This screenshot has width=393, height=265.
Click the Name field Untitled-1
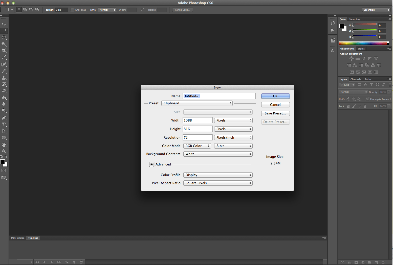click(x=219, y=96)
